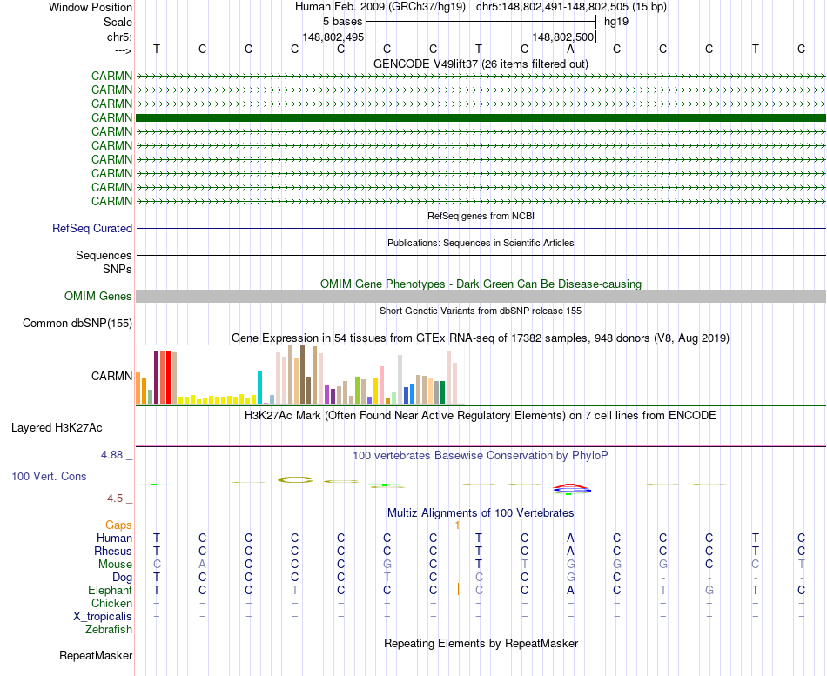Click the OMIM Genes label
Screen dimensions: 827x676
point(97,297)
